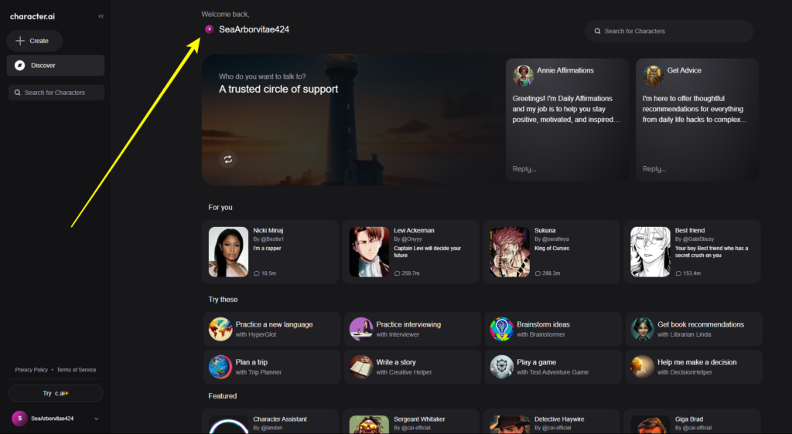Click DecisionHelper avatar icon
The image size is (792, 434).
click(643, 367)
